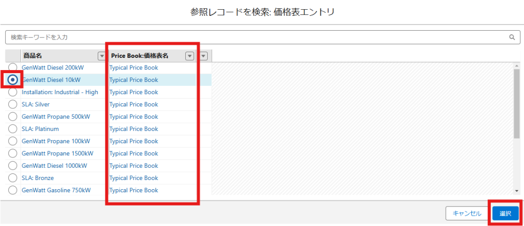
Task: Select radio for SLA: Silver
Action: click(12, 104)
